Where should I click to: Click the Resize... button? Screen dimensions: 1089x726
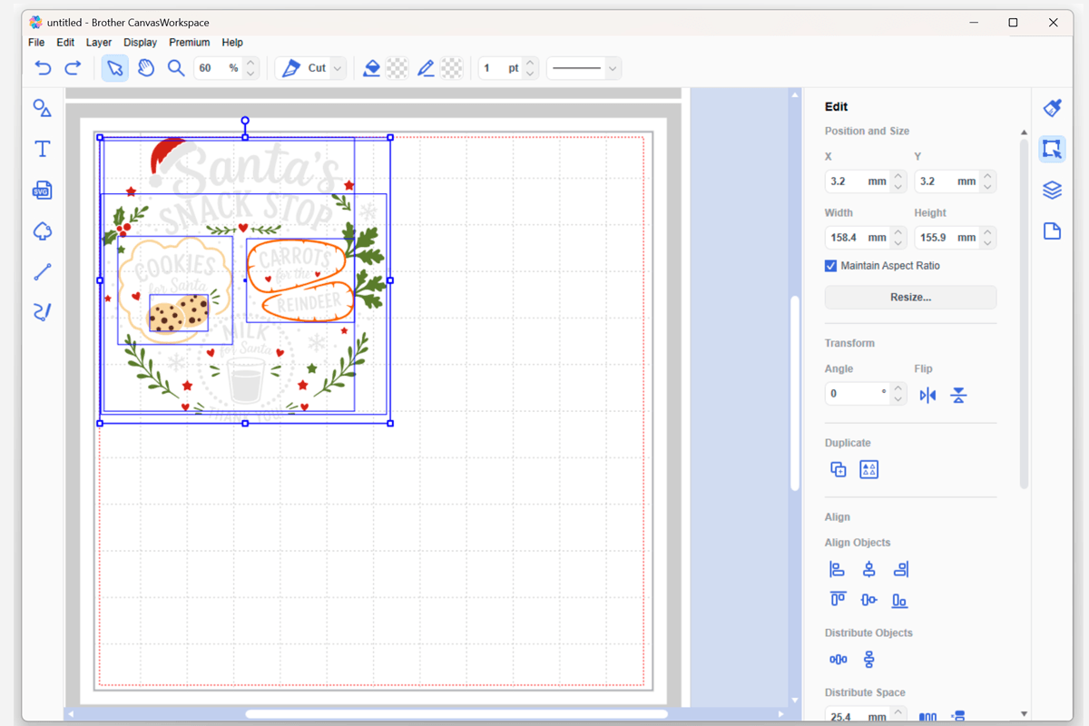click(x=910, y=297)
